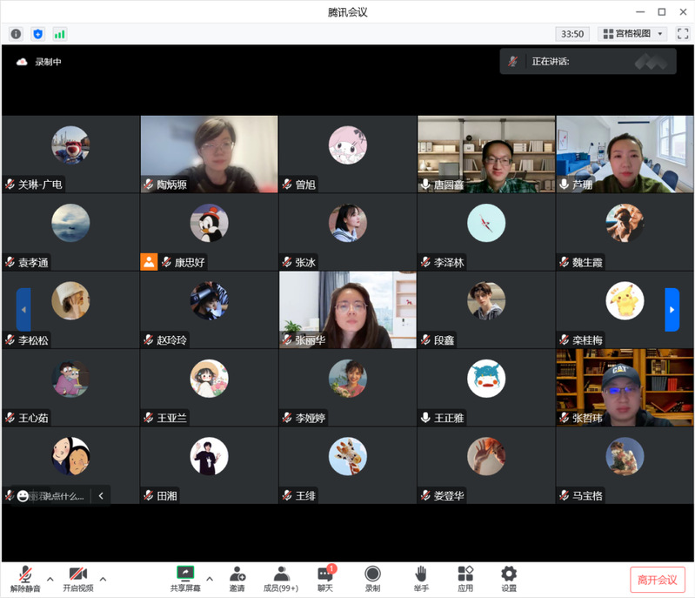The height and width of the screenshot is (598, 695).
Task: Click the blue security shield icon
Action: pyautogui.click(x=37, y=34)
